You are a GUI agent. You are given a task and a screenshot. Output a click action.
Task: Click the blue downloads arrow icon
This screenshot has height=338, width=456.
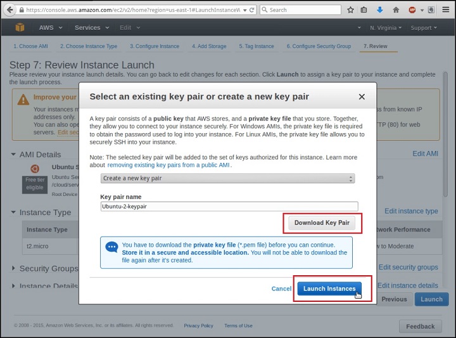coord(380,10)
